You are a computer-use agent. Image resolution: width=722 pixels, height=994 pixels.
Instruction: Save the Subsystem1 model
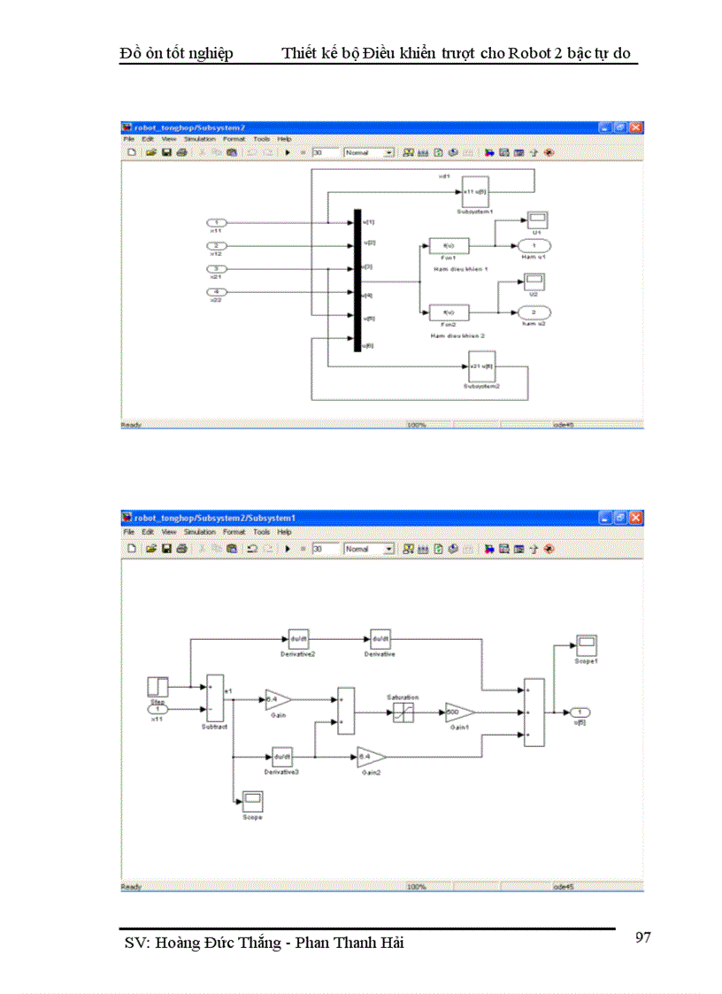click(166, 547)
